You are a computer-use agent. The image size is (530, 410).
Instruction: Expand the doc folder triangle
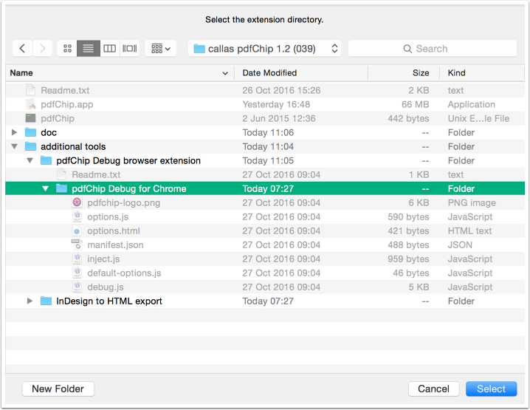point(14,132)
